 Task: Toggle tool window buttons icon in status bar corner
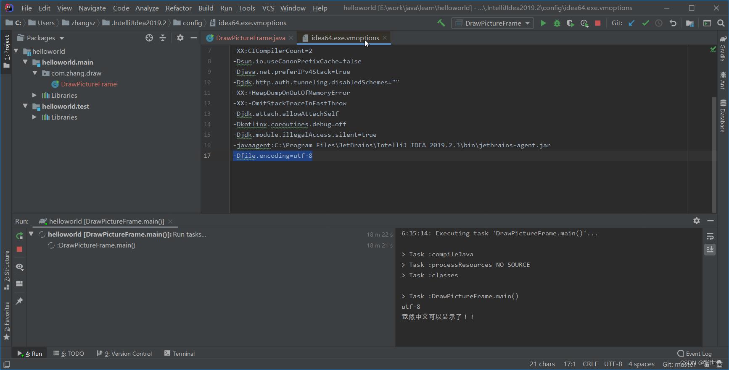(7, 364)
